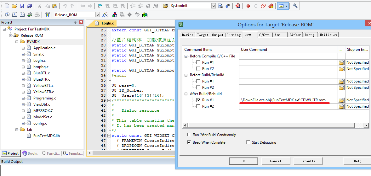The height and width of the screenshot is (176, 371).
Task: Select FunTestMDK.lib in project tree
Action: tap(46, 136)
